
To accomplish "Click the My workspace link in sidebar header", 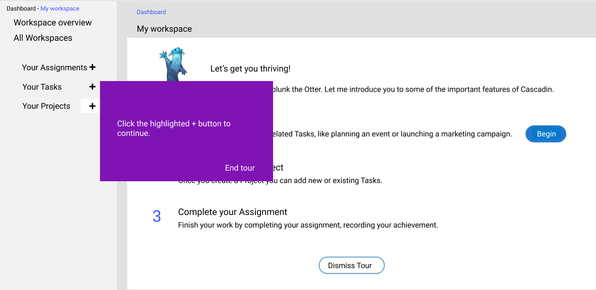I will tap(60, 9).
